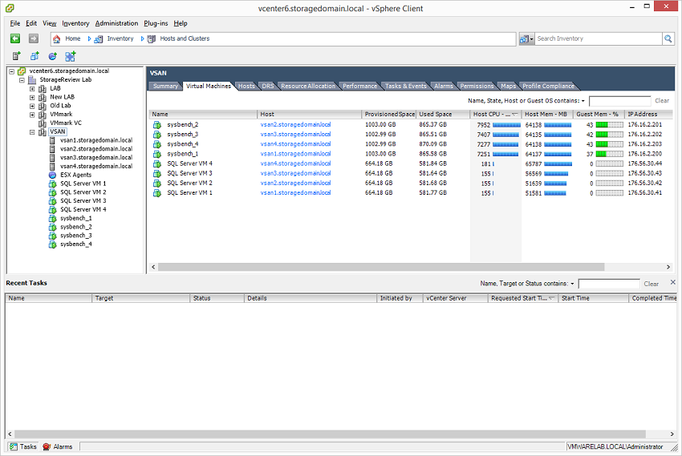682x456 pixels.
Task: Expand the LAB cluster node
Action: (32, 89)
